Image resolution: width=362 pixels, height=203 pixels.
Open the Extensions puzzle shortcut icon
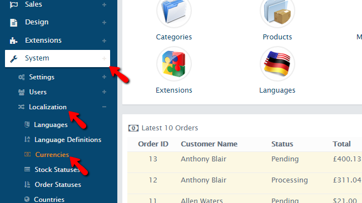[174, 64]
